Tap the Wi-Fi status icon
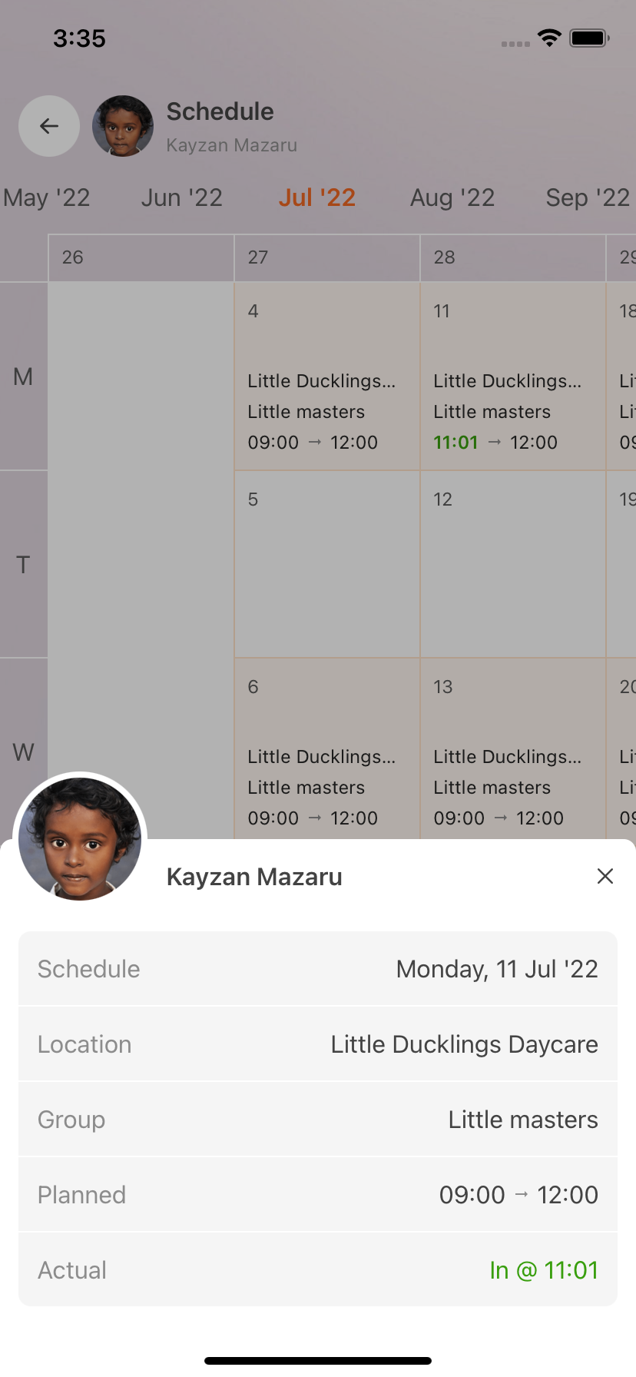The width and height of the screenshot is (636, 1377). pos(549,38)
